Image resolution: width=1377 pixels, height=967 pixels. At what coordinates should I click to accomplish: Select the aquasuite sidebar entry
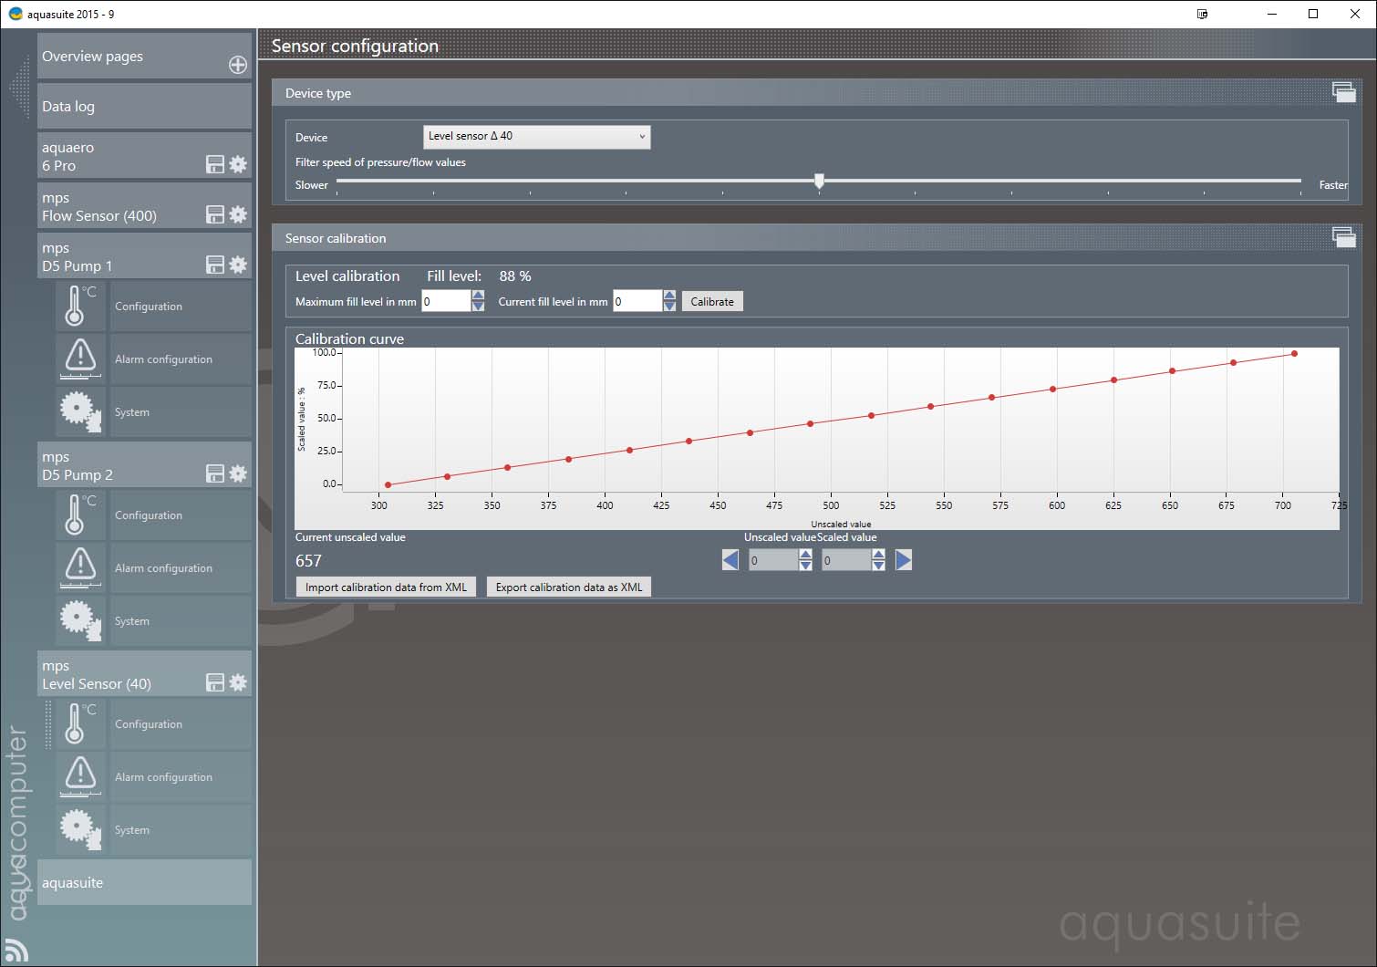[144, 882]
